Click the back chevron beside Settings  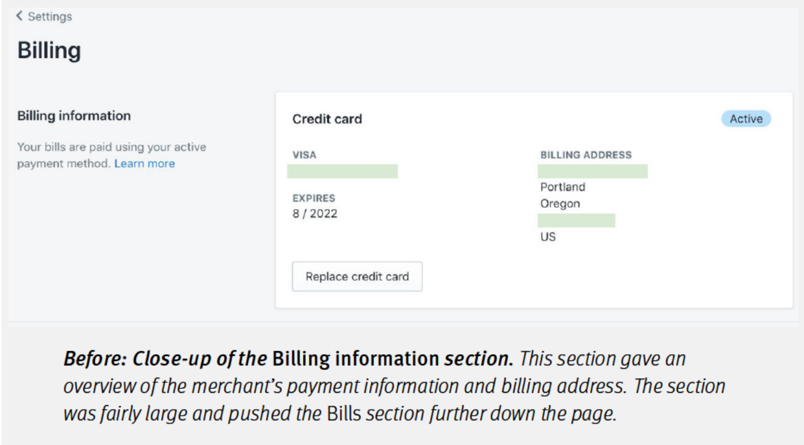tap(19, 16)
